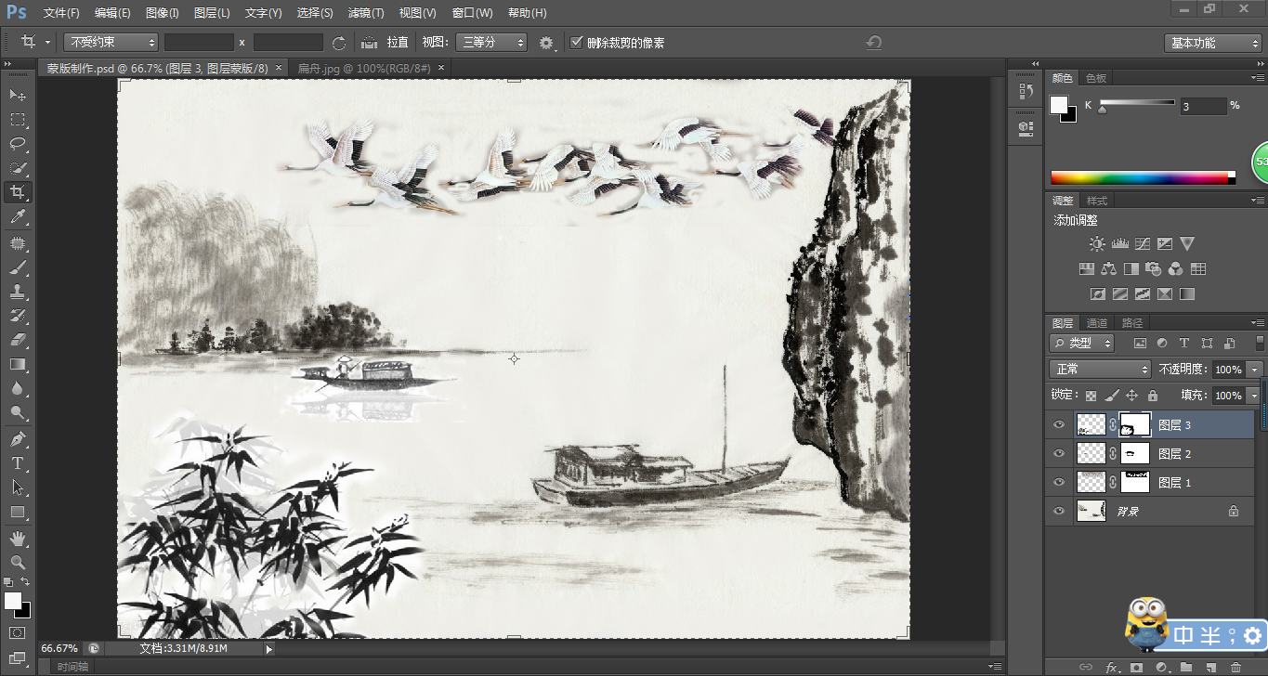Adjust the K slider handle
Screen dimensions: 1268x676
pyautogui.click(x=1103, y=110)
